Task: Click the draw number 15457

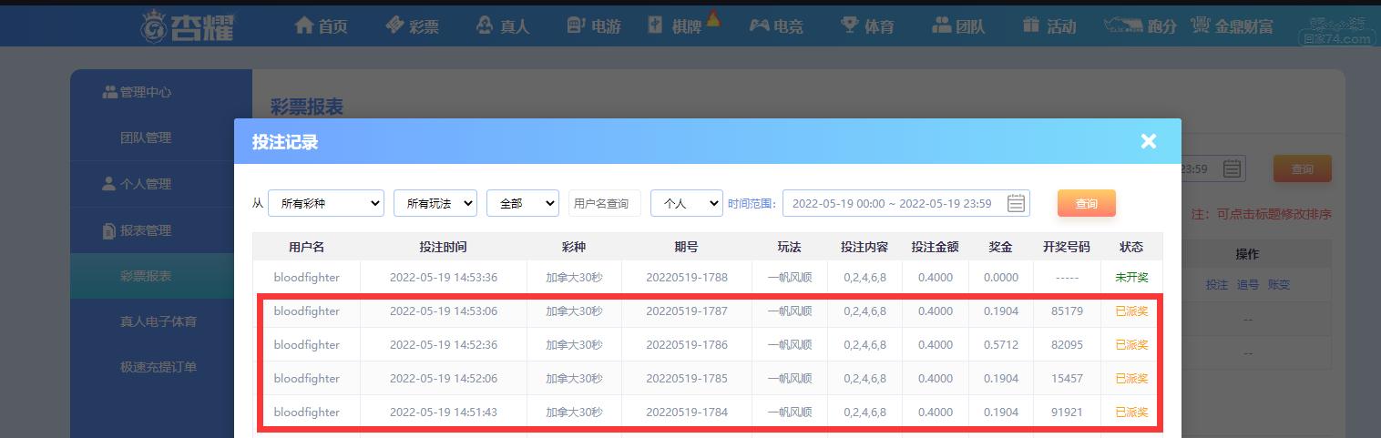Action: (1067, 378)
